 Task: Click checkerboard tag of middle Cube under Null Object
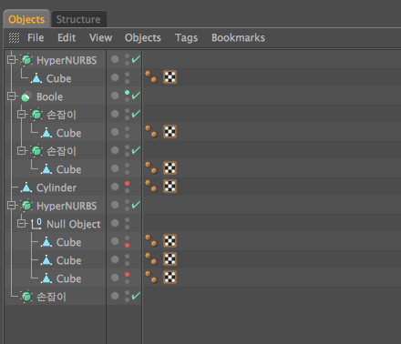tap(170, 259)
